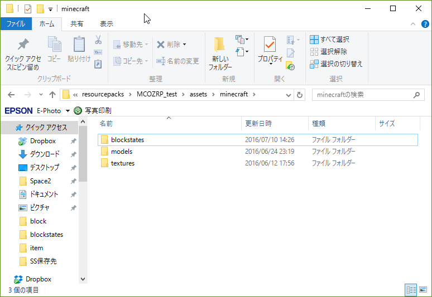This screenshot has height=297, width=432.
Task: Expand the Properties dropdown arrow
Action: coord(271,64)
